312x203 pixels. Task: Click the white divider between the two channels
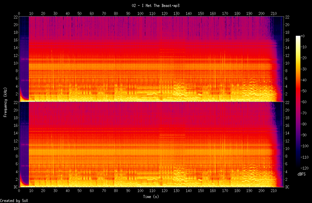[151, 102]
